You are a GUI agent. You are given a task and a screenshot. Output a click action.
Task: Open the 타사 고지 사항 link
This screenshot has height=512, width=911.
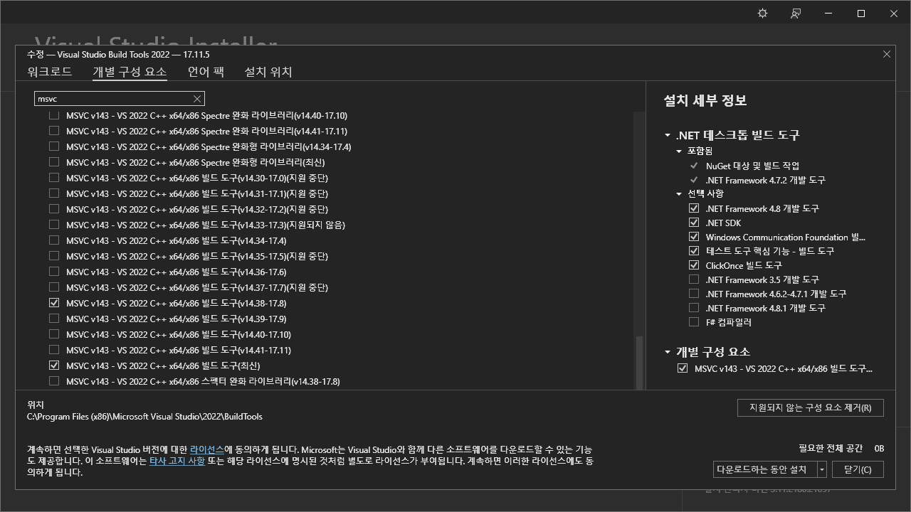pos(177,461)
